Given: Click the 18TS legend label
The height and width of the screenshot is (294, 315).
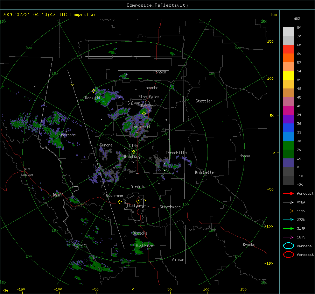Looking at the screenshot, I should point(301,237).
